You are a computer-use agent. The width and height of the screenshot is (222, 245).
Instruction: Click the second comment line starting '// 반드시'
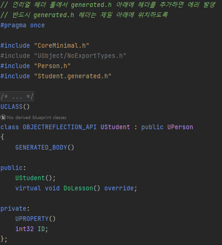tap(84, 15)
